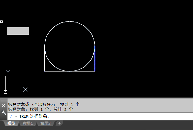Click the UCS Y axis label
The image size is (193, 130).
pyautogui.click(x=8, y=72)
